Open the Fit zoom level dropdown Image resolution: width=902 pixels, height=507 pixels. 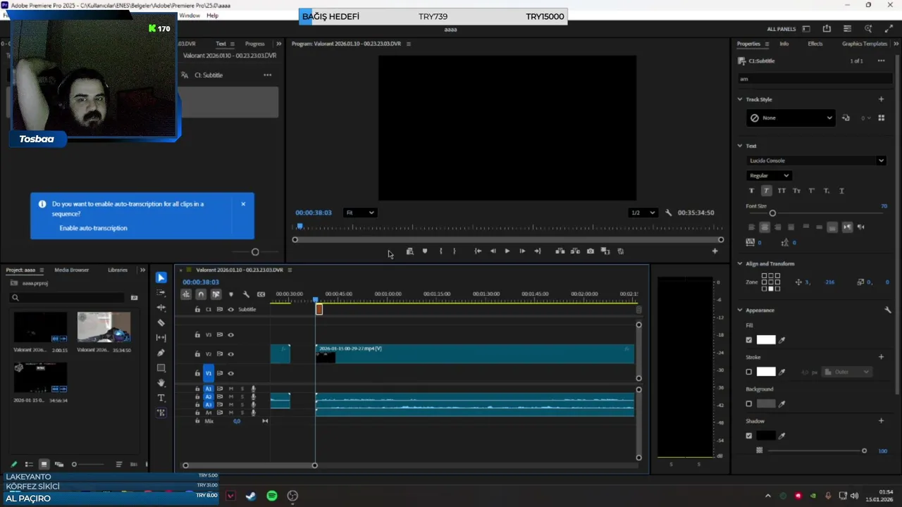click(359, 213)
